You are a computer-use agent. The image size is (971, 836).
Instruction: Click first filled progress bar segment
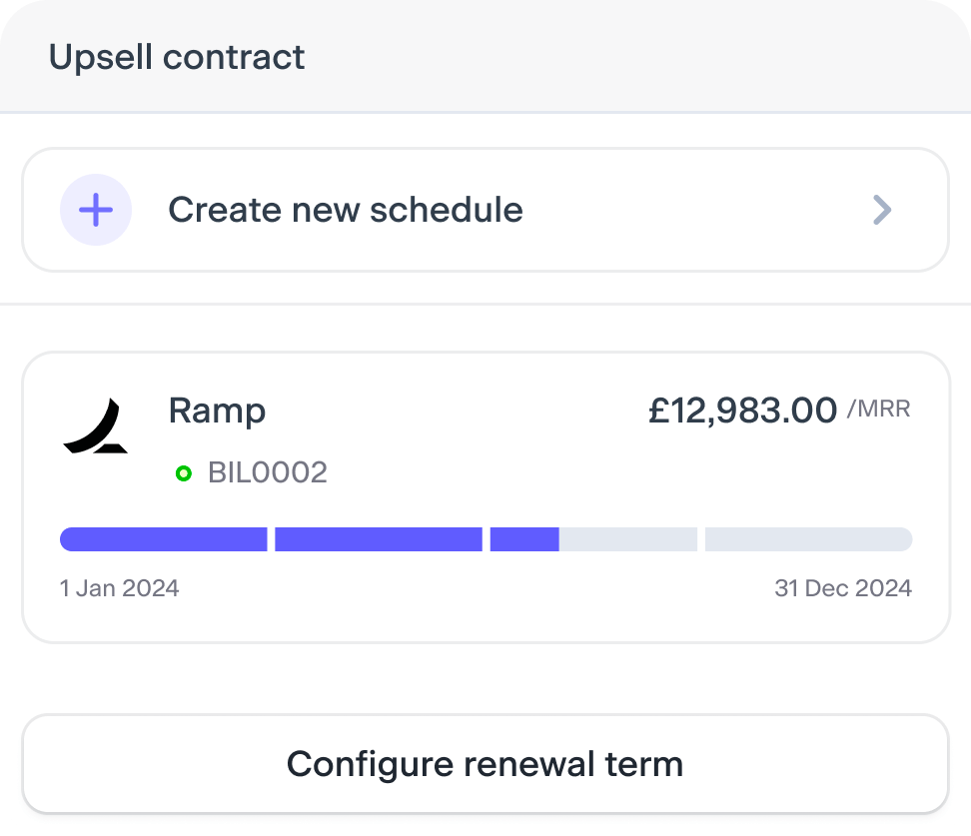pyautogui.click(x=164, y=539)
